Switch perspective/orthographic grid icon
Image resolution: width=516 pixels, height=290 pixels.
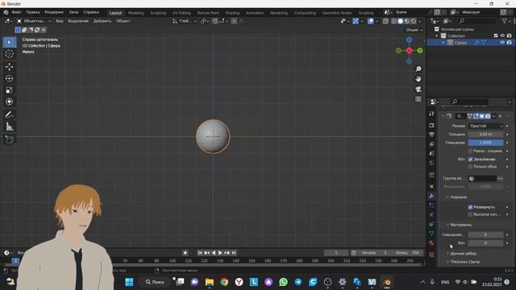click(418, 99)
